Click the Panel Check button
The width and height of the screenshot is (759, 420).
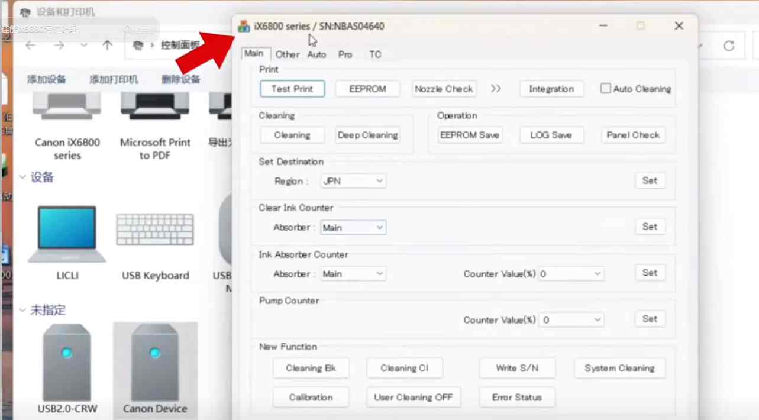click(x=633, y=135)
